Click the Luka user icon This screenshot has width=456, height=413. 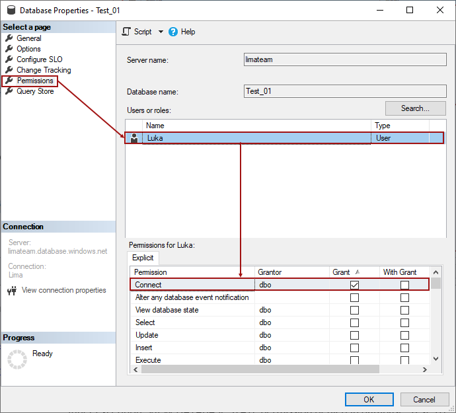134,138
